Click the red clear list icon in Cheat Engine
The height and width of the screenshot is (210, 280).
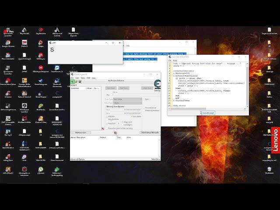(115, 133)
